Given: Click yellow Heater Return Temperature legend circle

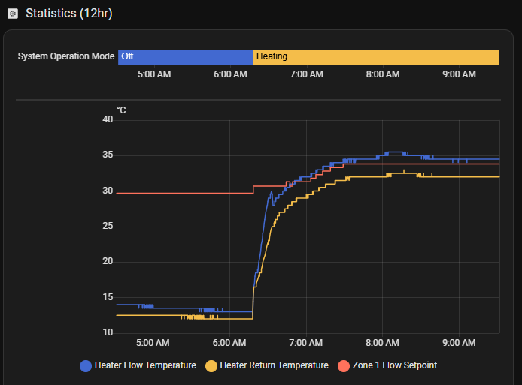Looking at the screenshot, I should (x=211, y=365).
